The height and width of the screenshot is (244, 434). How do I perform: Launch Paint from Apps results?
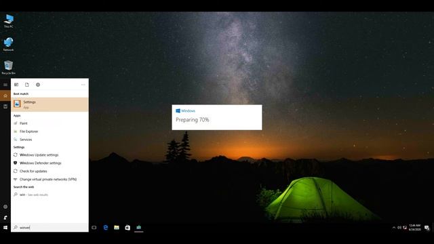tap(50, 123)
